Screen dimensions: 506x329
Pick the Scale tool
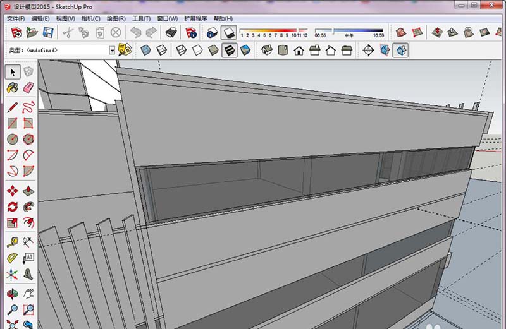[x=13, y=222]
